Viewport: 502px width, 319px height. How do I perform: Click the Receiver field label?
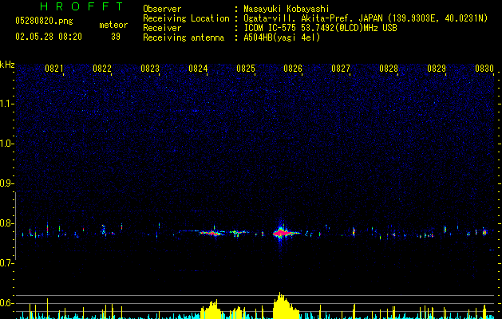click(x=162, y=28)
